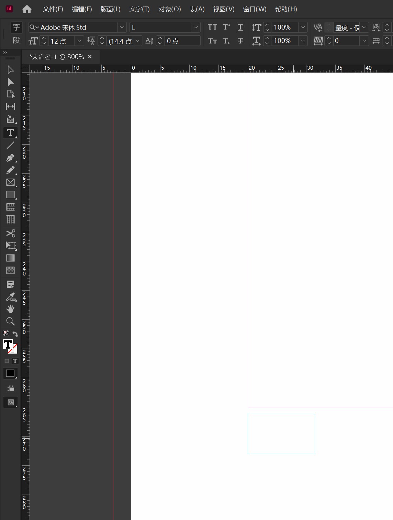Click the fill color swatch

[8, 344]
